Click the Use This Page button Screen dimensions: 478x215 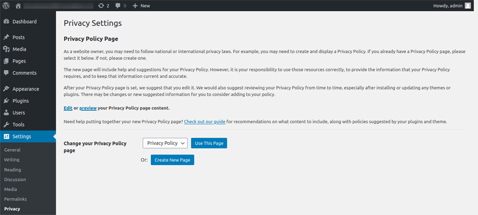coord(209,143)
